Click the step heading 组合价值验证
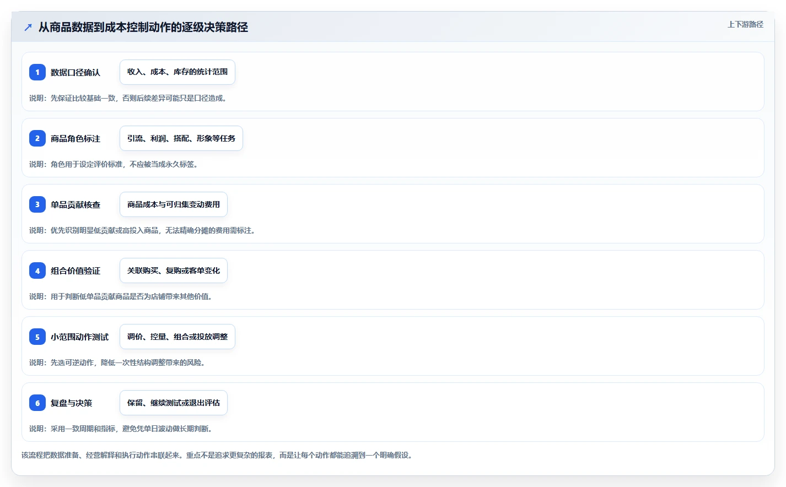The width and height of the screenshot is (786, 487). 76,270
